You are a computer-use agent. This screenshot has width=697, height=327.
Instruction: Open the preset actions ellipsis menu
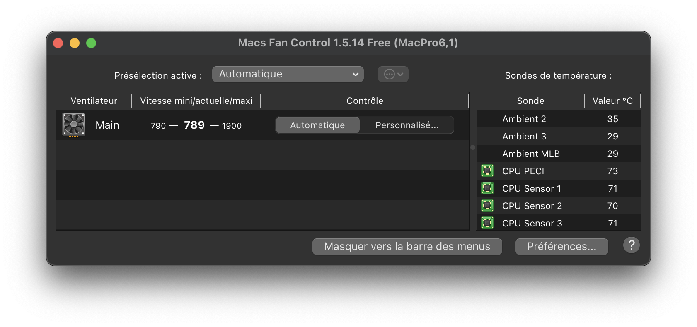tap(393, 74)
